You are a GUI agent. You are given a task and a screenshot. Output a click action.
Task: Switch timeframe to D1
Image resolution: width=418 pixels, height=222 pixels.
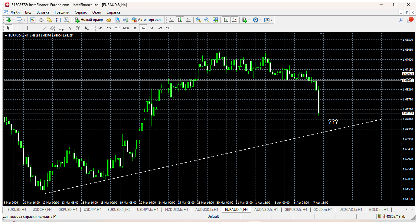pos(151,28)
